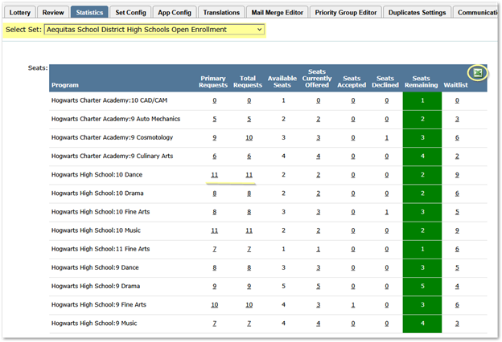
Task: Click Waitlist 3 for 9 Auto Mechanics
Action: tap(457, 119)
